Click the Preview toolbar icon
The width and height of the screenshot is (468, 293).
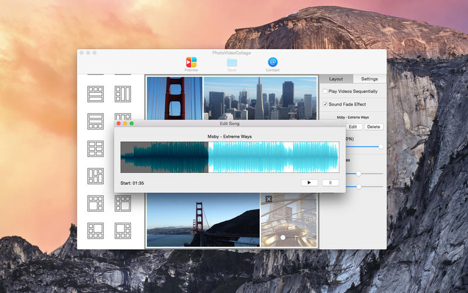(x=191, y=63)
